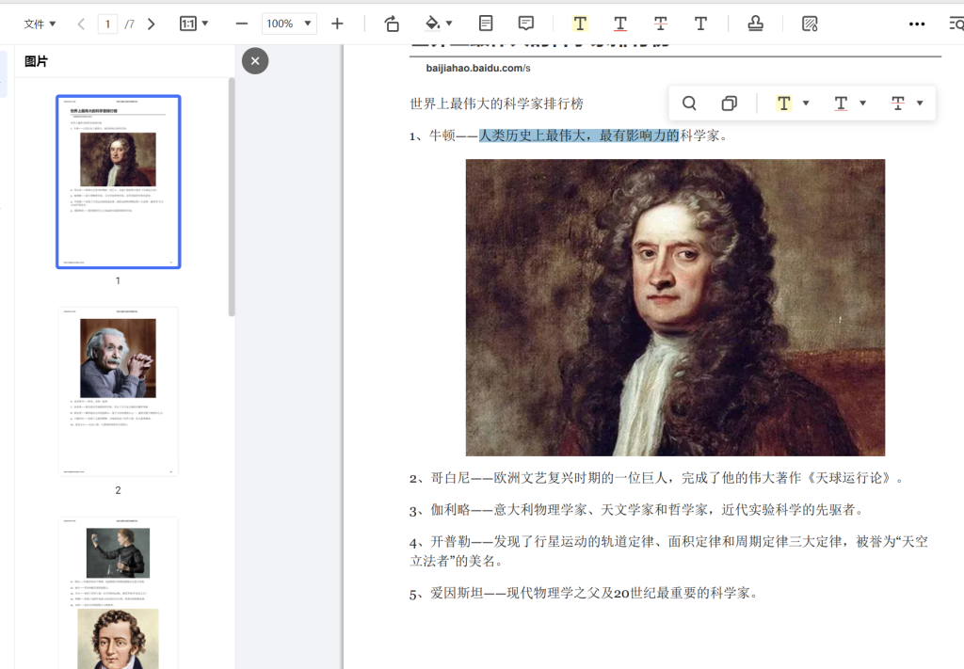Click the heading 世界上最伟大的科学家排行榜

pyautogui.click(x=497, y=104)
